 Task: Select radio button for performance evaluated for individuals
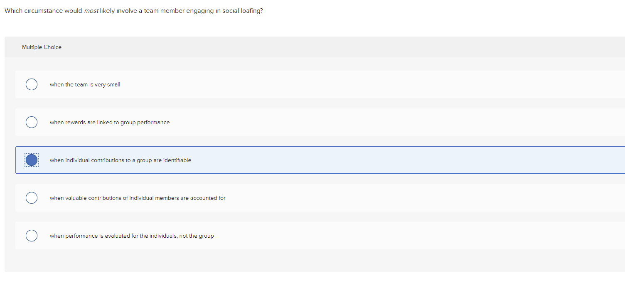32,236
